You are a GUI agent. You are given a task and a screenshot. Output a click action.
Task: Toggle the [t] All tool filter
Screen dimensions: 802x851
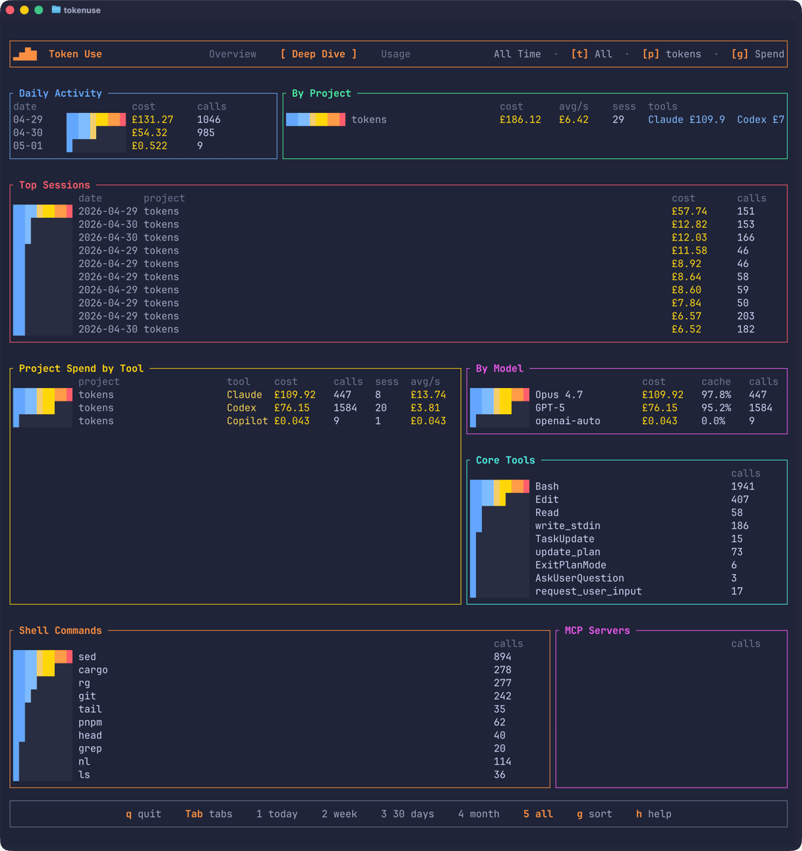(591, 54)
